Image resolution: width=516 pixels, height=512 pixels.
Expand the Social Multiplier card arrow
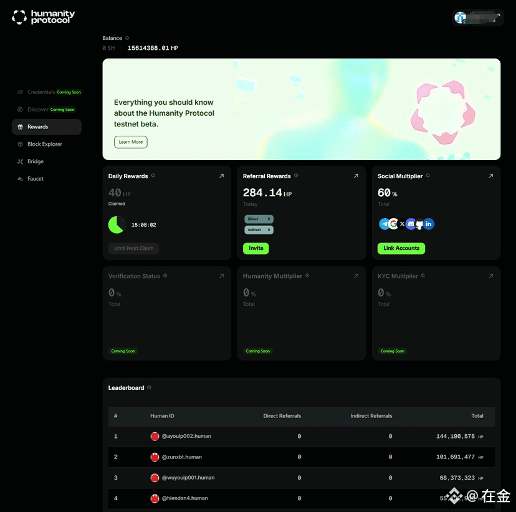tap(490, 176)
